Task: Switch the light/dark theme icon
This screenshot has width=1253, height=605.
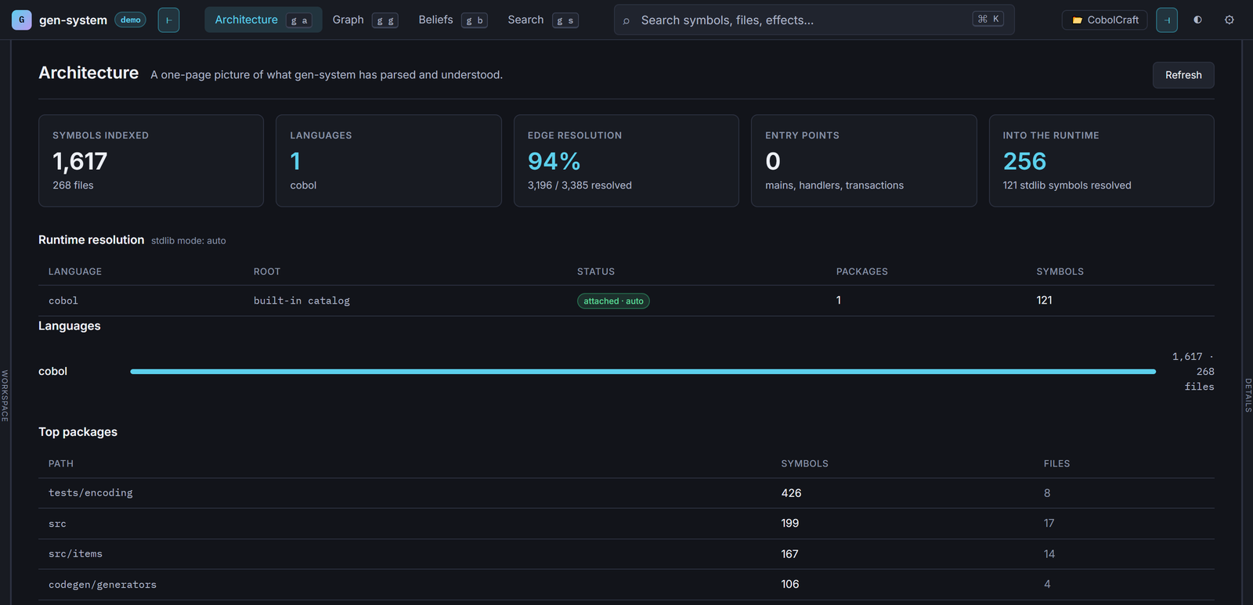Action: pos(1197,20)
